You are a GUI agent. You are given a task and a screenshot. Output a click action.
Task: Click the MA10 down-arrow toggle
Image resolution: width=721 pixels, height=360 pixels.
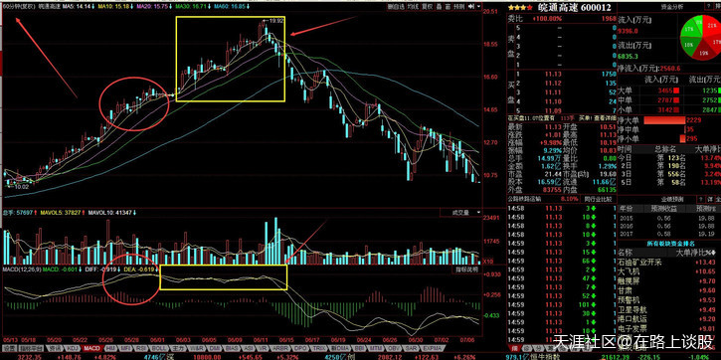pos(132,7)
